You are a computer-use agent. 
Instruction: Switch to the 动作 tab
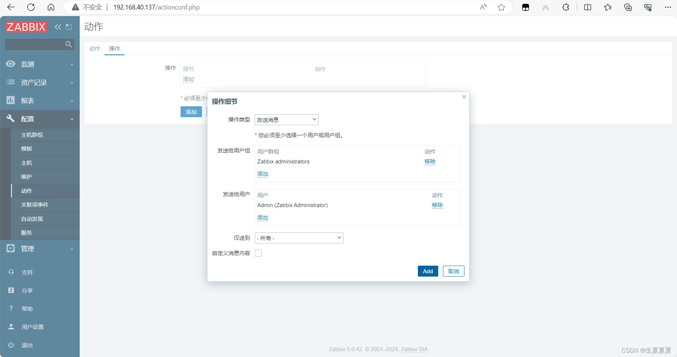pyautogui.click(x=95, y=48)
